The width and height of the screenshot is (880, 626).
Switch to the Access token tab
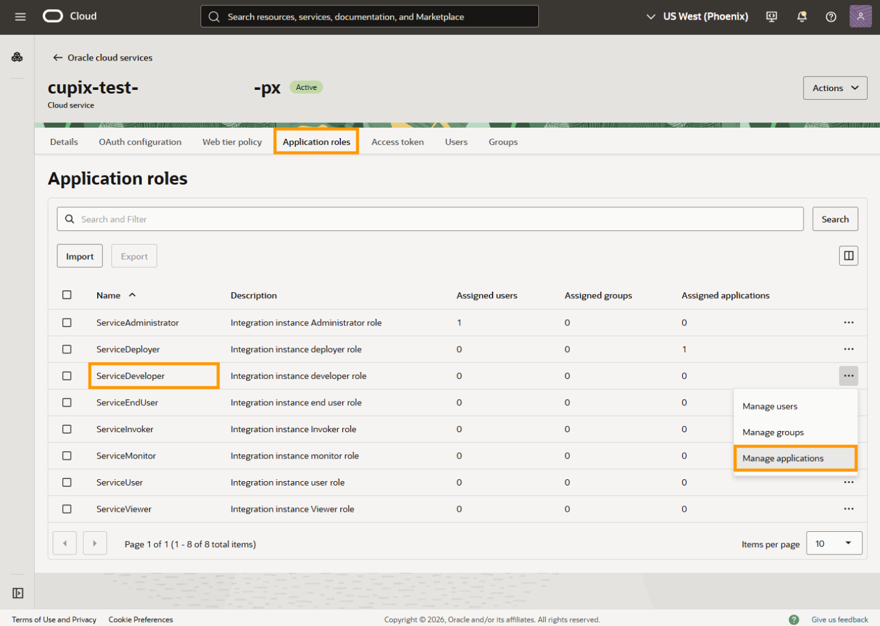398,142
